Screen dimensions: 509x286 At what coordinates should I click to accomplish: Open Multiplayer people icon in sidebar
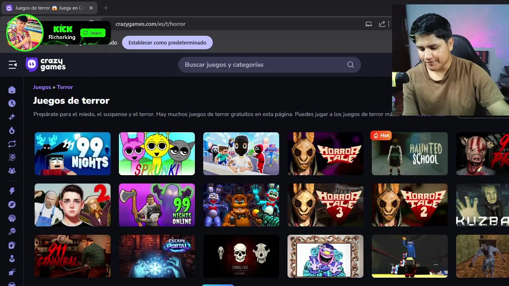point(12,171)
